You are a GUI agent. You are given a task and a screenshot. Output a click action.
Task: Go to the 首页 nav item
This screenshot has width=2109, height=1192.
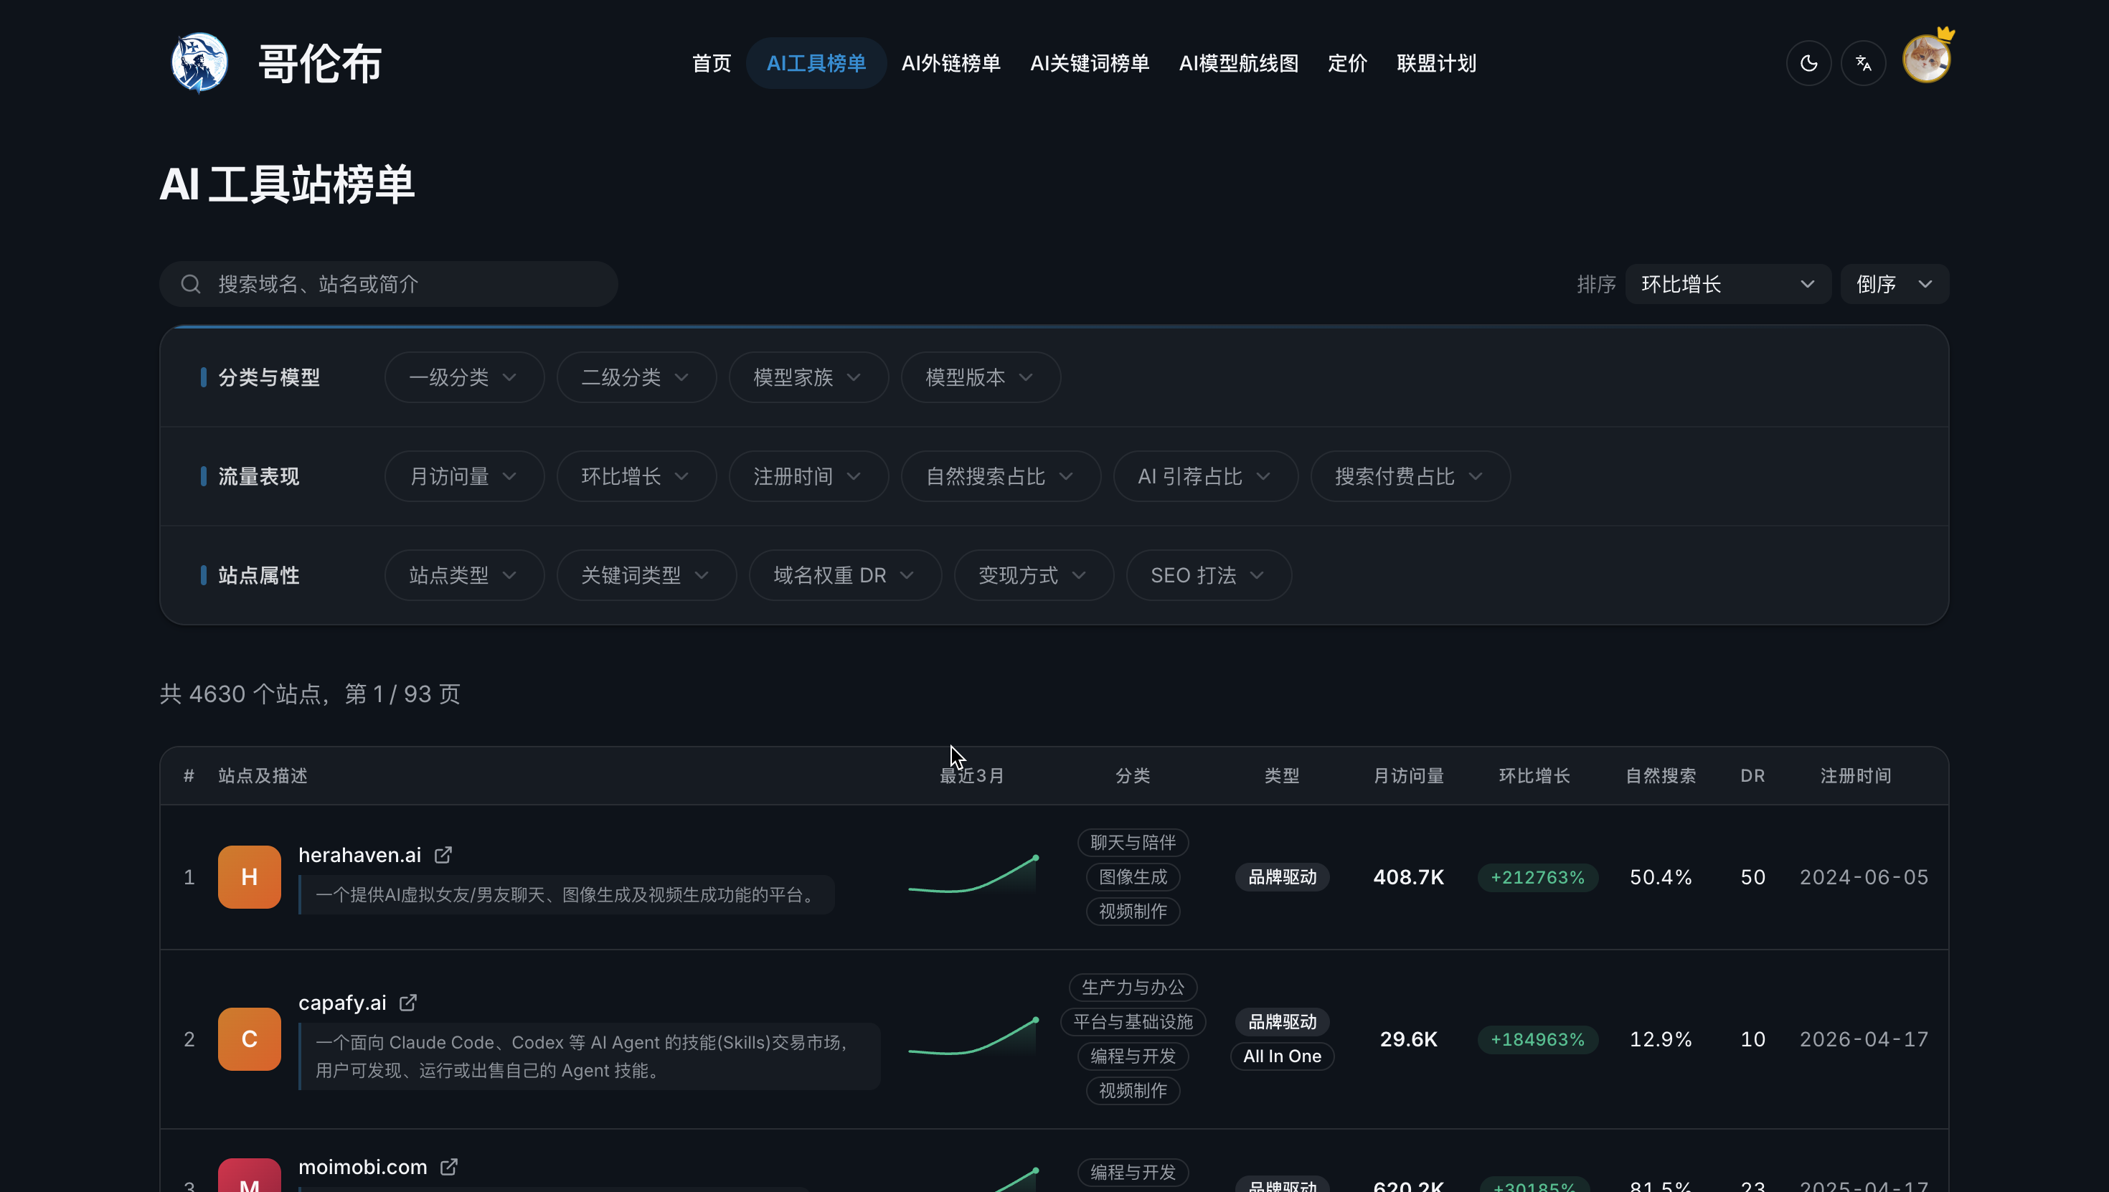[x=712, y=63]
